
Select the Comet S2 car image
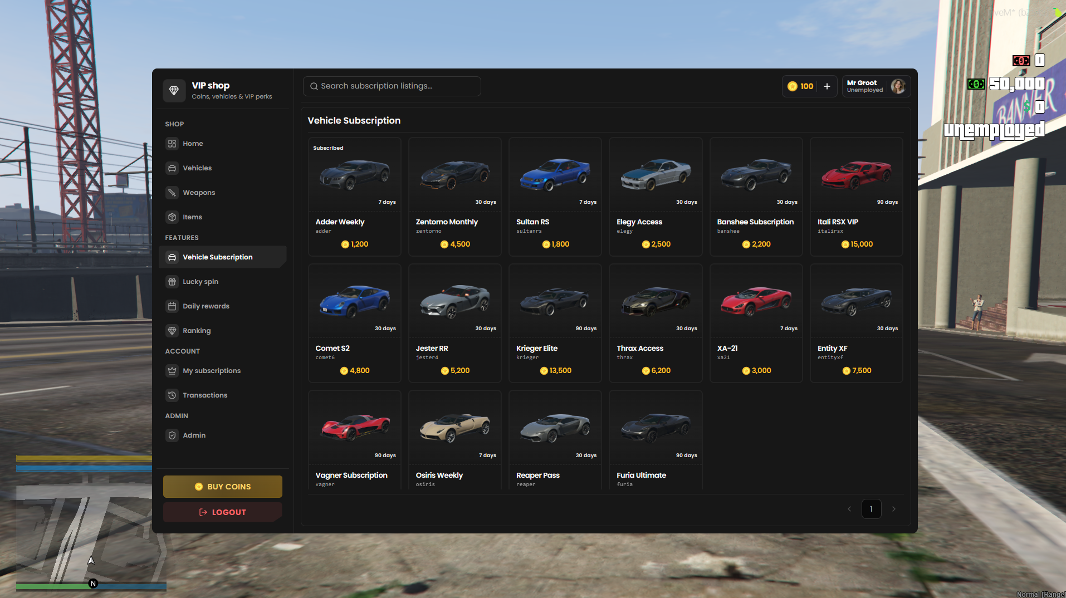(355, 301)
